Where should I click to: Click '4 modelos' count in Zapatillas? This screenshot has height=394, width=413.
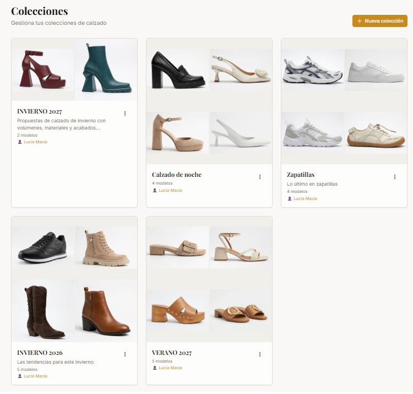coord(297,192)
